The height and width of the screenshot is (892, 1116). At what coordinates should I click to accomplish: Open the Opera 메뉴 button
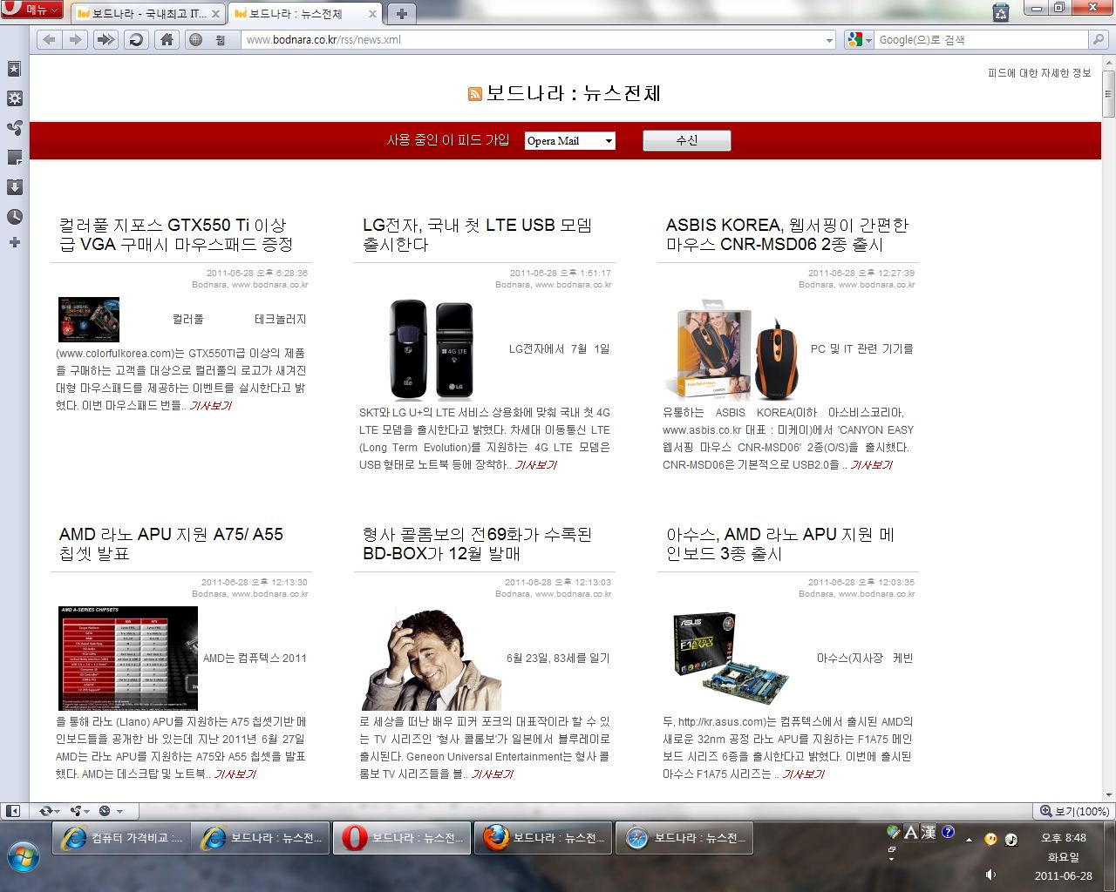tap(31, 10)
